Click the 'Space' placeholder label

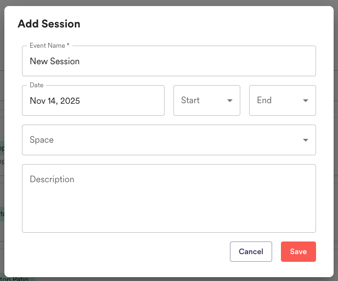42,140
